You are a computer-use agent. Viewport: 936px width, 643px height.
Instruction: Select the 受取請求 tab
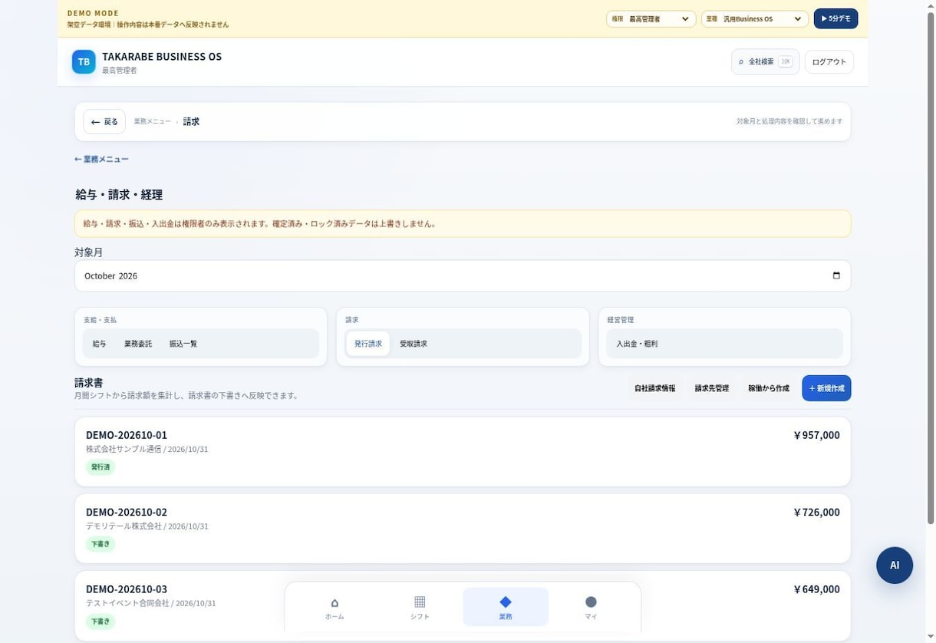click(x=414, y=344)
